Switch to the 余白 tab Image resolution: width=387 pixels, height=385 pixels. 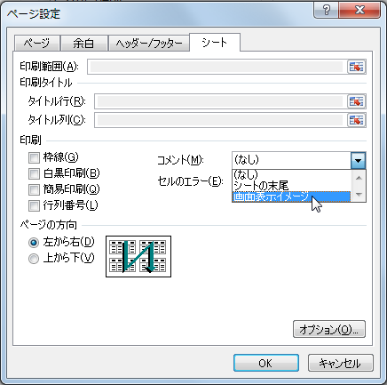pyautogui.click(x=83, y=44)
